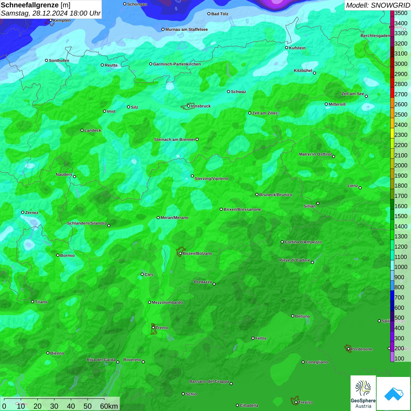Click the Imst label

coord(111,111)
